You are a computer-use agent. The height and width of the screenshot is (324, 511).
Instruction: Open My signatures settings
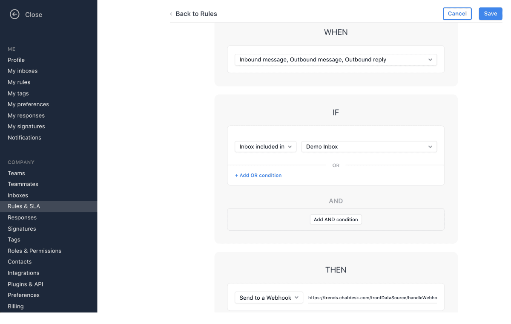[26, 126]
